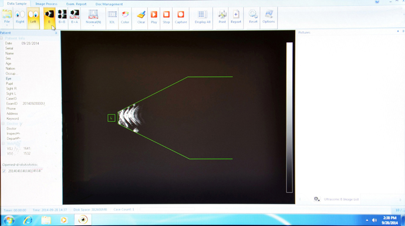Open the Exam. Report tab
405x226 pixels.
coord(76,4)
